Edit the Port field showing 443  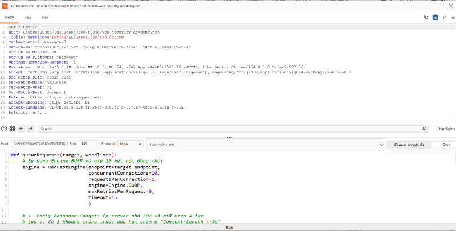pyautogui.click(x=89, y=143)
